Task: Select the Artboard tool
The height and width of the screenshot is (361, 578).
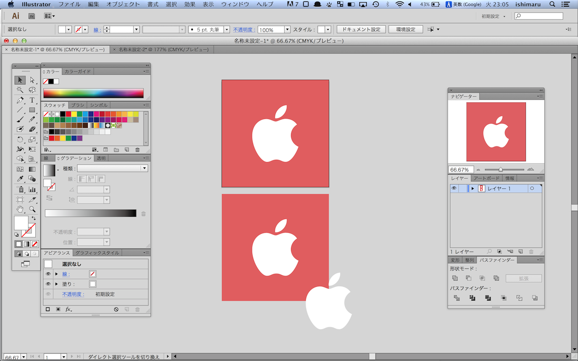Action: (x=20, y=200)
